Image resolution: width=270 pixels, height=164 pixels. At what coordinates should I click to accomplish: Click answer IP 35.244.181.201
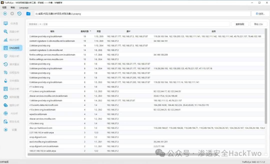(161, 142)
